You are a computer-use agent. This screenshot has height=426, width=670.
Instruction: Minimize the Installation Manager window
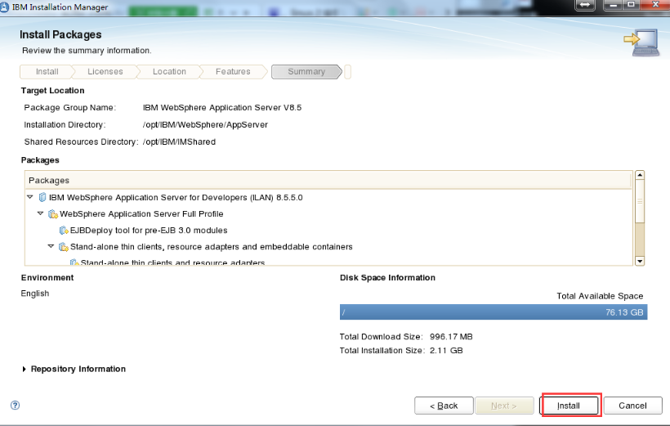click(x=613, y=5)
